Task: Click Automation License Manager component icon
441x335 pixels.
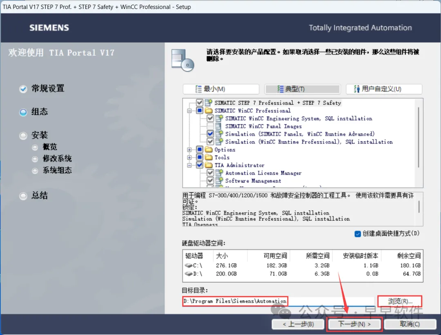Action: coord(219,173)
